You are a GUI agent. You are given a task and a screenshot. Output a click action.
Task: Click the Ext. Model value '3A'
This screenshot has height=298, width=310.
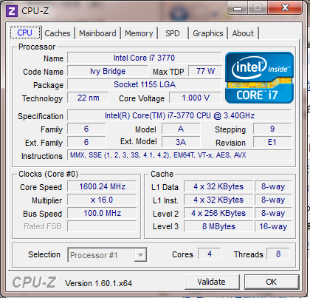click(181, 142)
